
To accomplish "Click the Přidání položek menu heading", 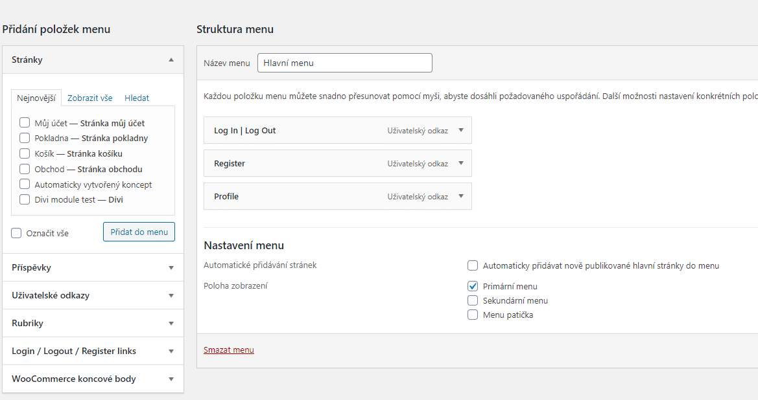I will (x=56, y=29).
